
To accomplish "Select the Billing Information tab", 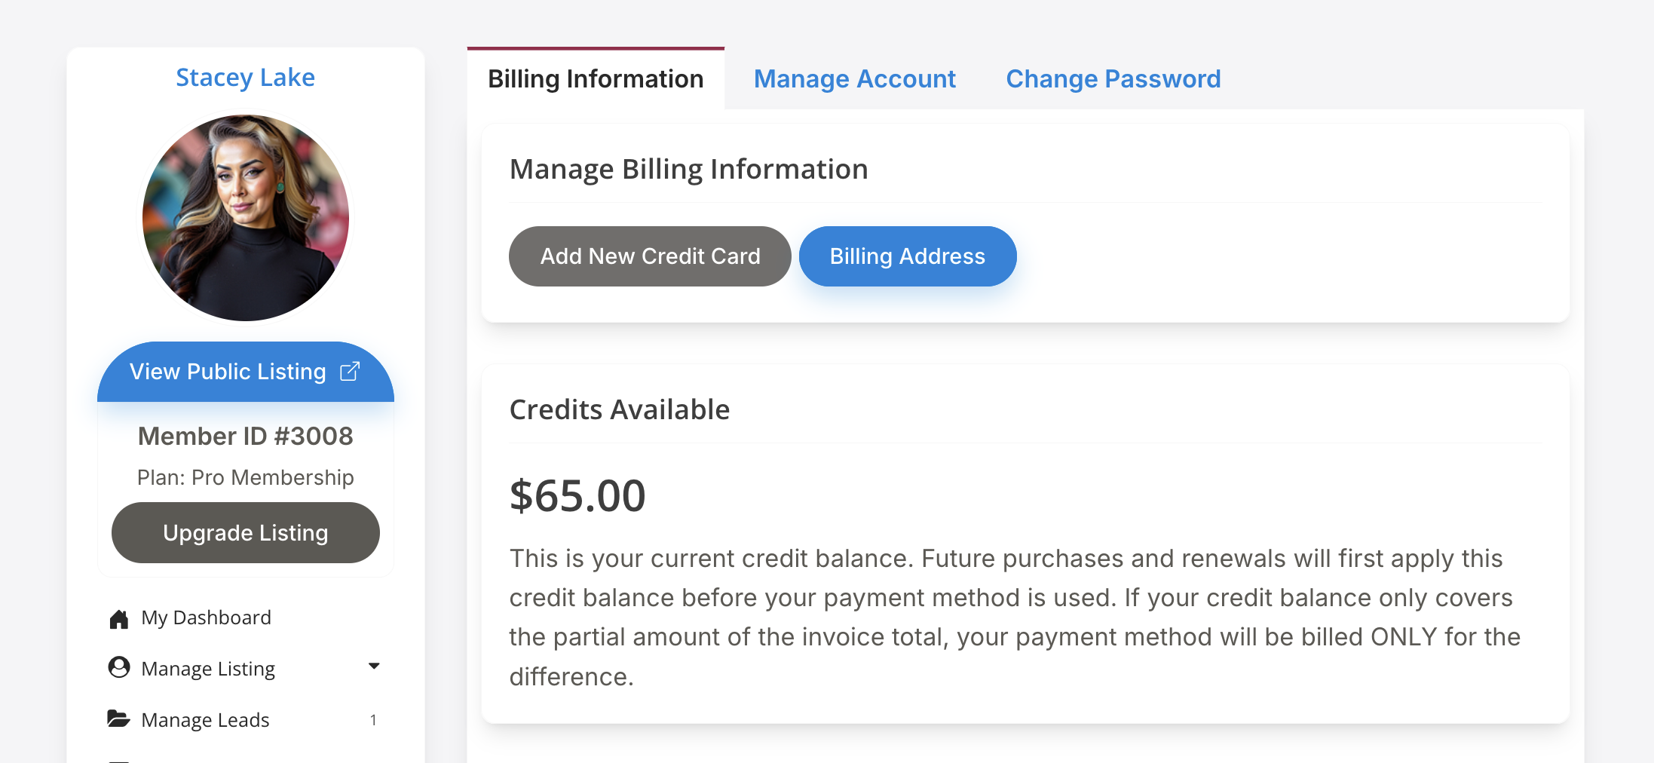I will click(596, 79).
